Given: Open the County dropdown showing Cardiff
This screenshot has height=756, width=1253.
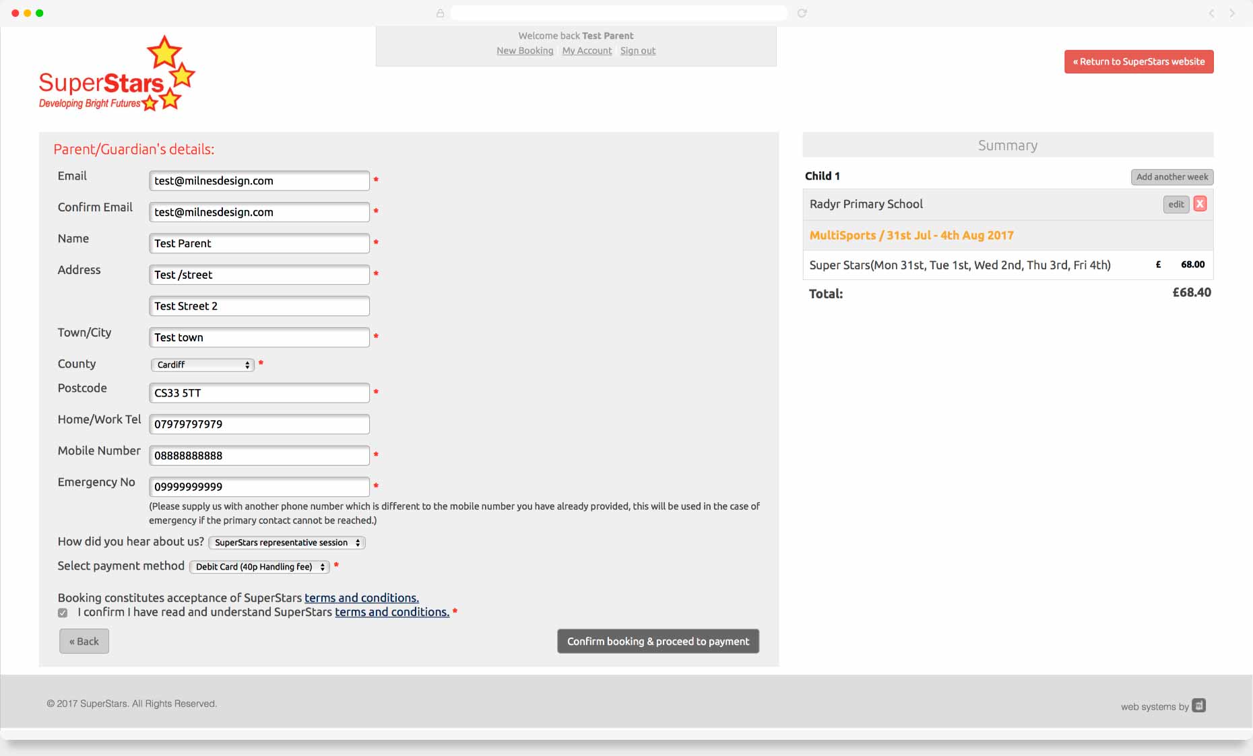Looking at the screenshot, I should (202, 364).
